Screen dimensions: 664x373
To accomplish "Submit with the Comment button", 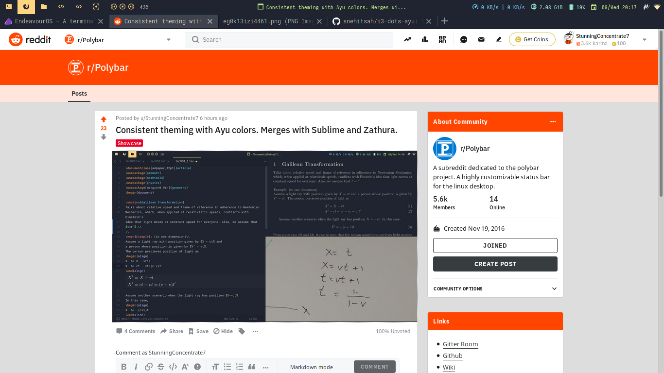I will [x=374, y=367].
